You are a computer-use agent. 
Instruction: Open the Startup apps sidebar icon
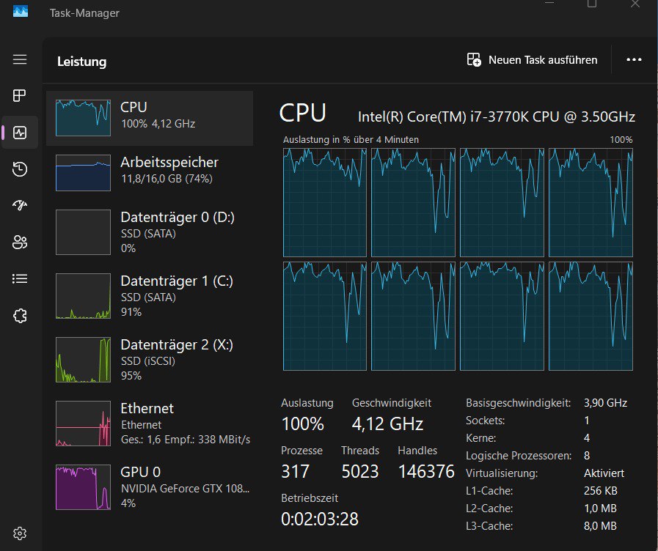coord(20,205)
